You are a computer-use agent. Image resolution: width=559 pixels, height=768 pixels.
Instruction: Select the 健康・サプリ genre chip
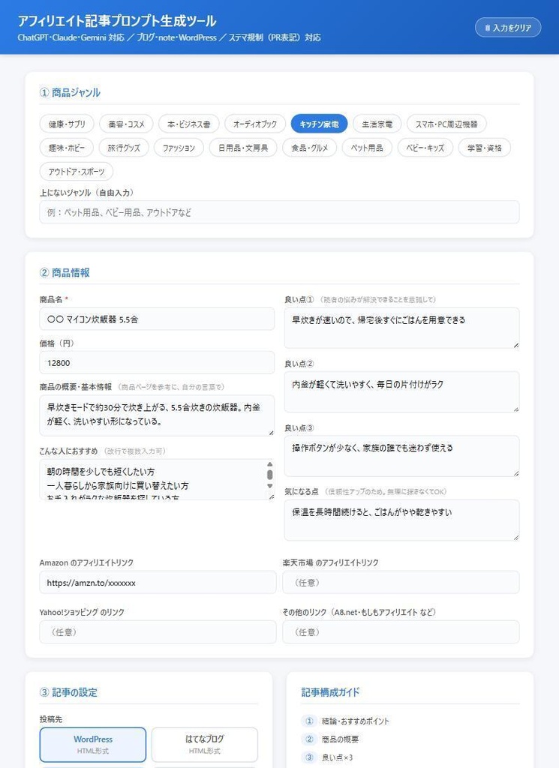click(x=67, y=124)
